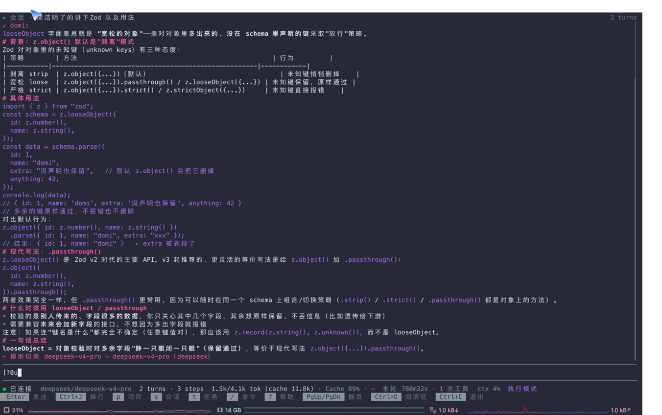Click the "2 turns" counter in the header
Image resolution: width=662 pixels, height=415 pixels.
(623, 18)
